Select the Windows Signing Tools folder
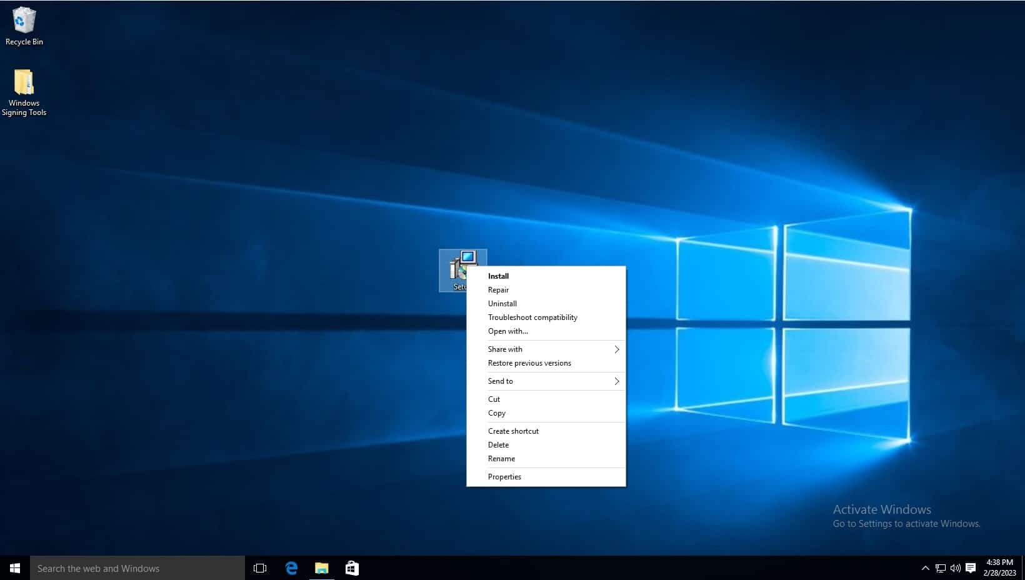This screenshot has height=580, width=1025. click(x=24, y=92)
